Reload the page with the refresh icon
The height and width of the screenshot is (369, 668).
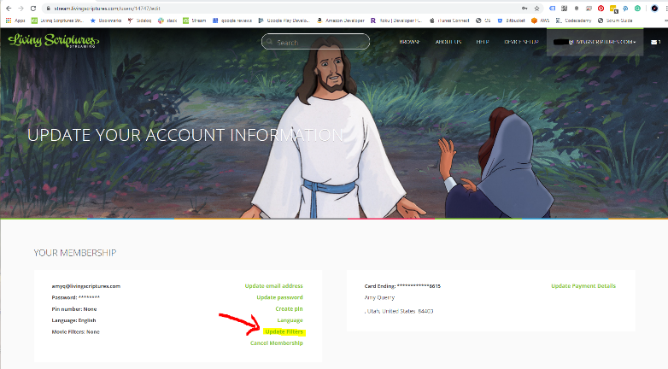click(32, 8)
